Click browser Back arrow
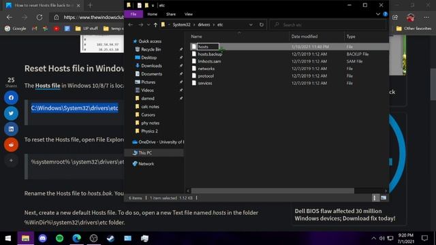The width and height of the screenshot is (436, 245). 10,17
